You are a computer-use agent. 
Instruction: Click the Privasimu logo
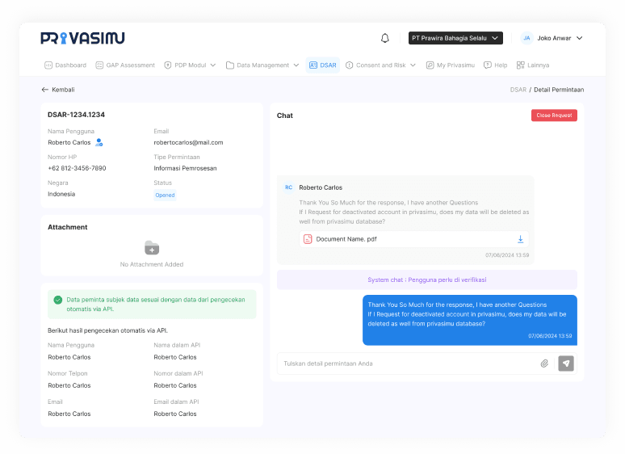tap(82, 38)
